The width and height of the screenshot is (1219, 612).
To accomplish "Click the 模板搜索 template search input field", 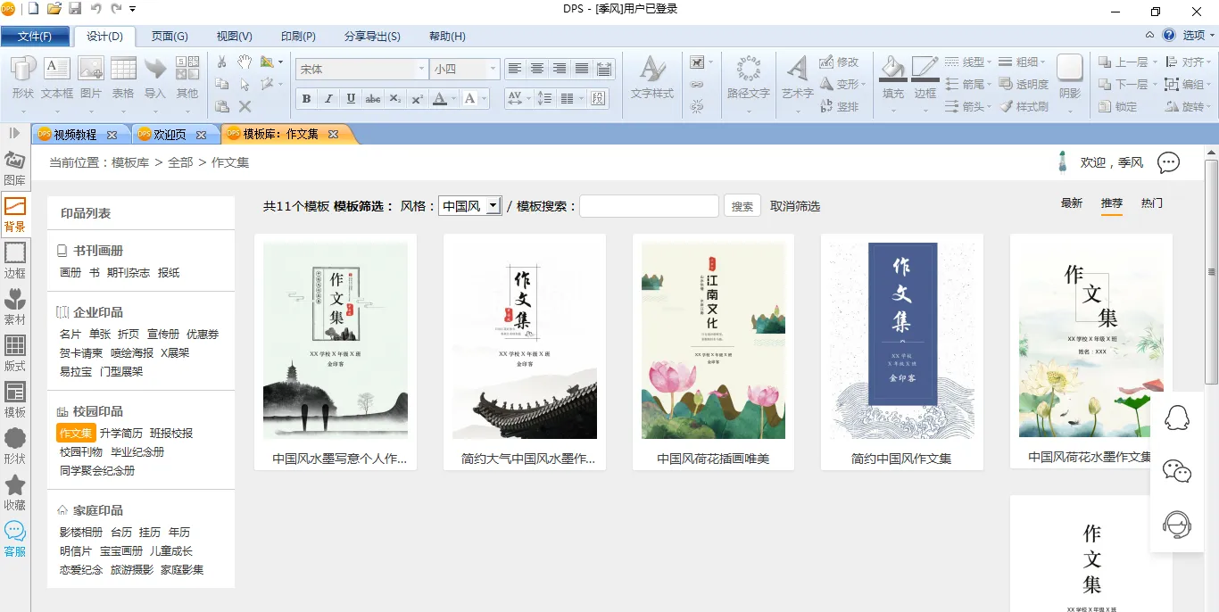I will [649, 206].
